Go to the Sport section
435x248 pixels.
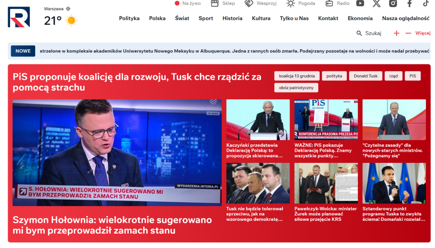[x=206, y=18]
